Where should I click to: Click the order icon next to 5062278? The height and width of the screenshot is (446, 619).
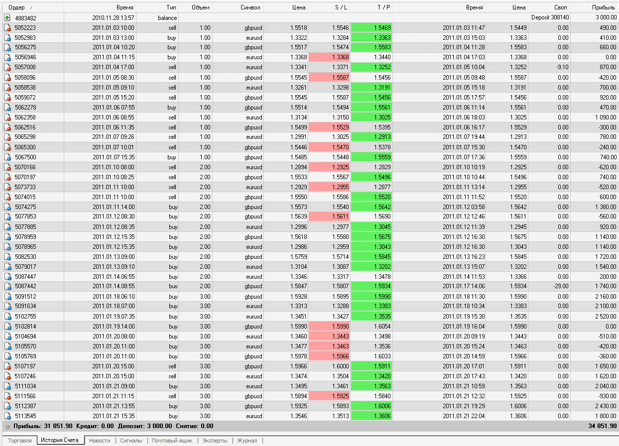tap(7, 107)
